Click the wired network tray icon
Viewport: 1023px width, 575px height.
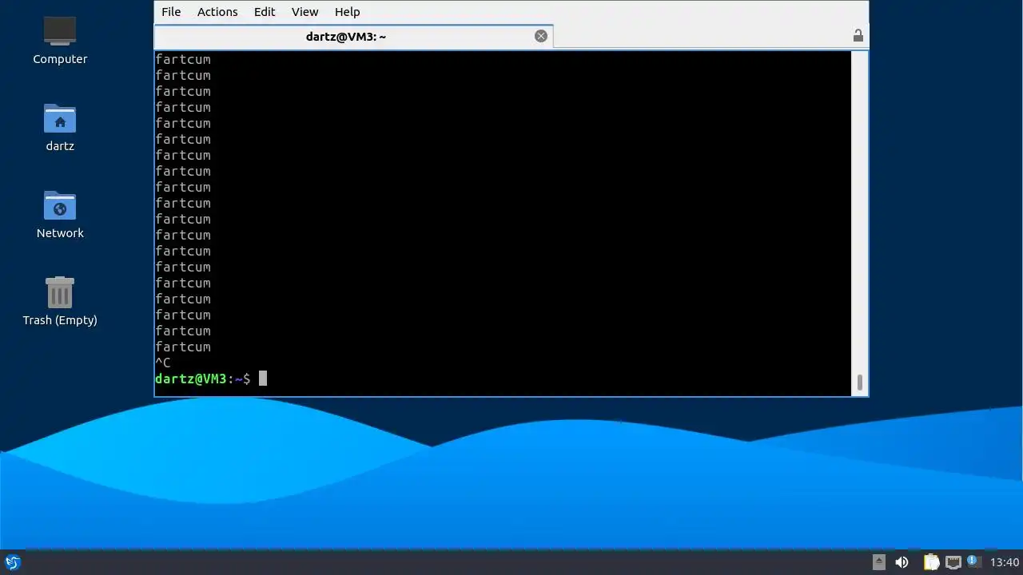tap(953, 562)
